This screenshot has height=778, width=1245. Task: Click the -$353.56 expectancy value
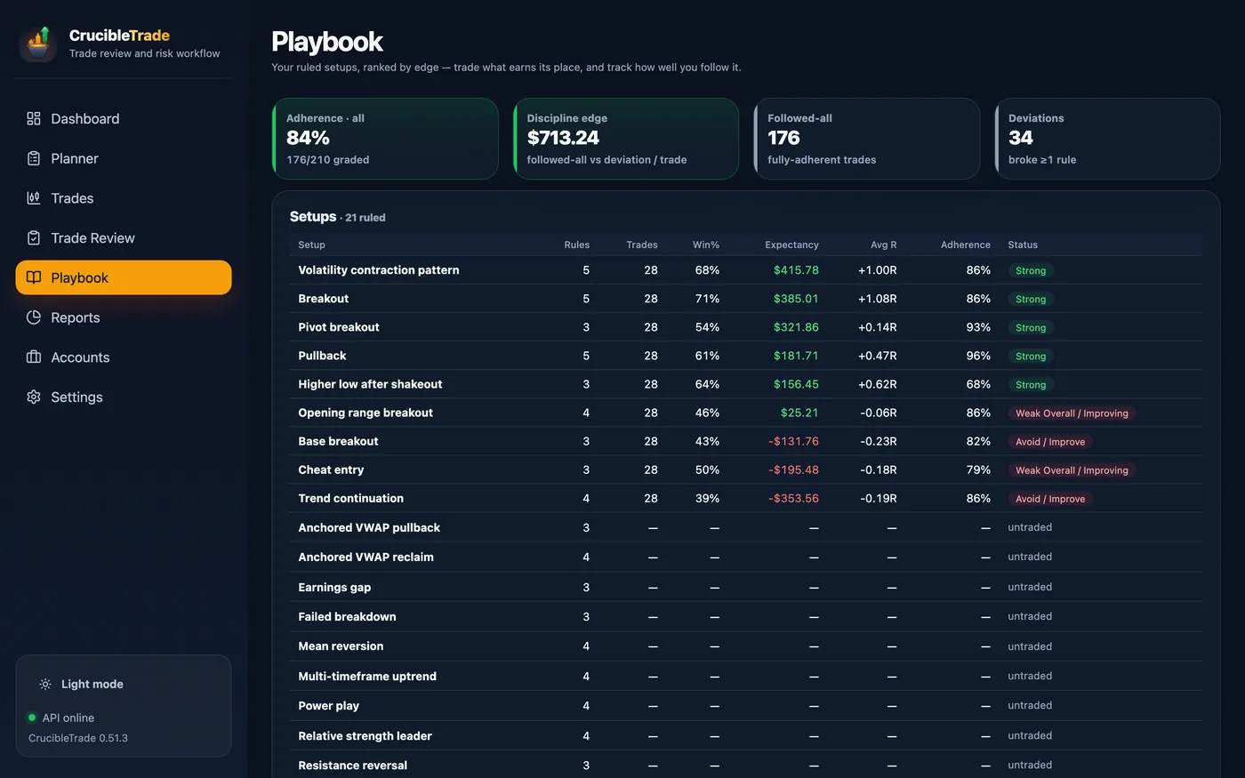tap(793, 498)
